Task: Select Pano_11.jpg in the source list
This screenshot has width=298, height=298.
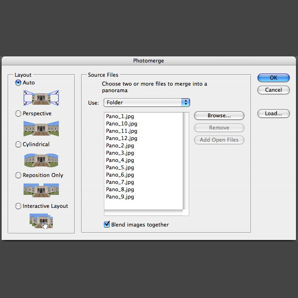Action: click(143, 131)
